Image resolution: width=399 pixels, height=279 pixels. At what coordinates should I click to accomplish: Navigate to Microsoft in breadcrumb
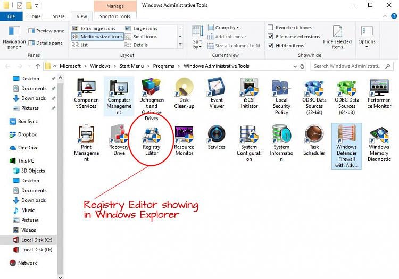(70, 66)
